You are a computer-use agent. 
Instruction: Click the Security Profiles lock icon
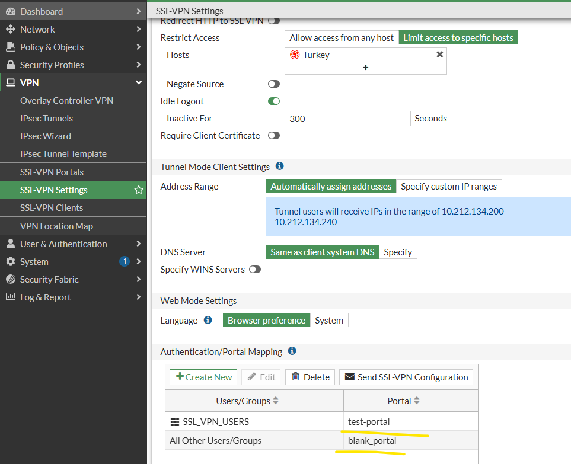point(11,65)
